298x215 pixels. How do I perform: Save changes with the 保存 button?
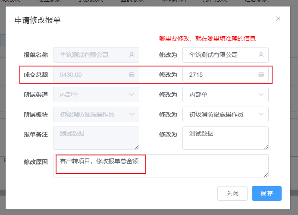(x=267, y=193)
